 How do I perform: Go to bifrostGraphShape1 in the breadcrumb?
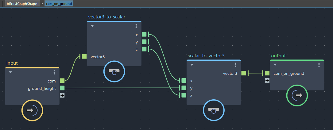tap(22, 4)
